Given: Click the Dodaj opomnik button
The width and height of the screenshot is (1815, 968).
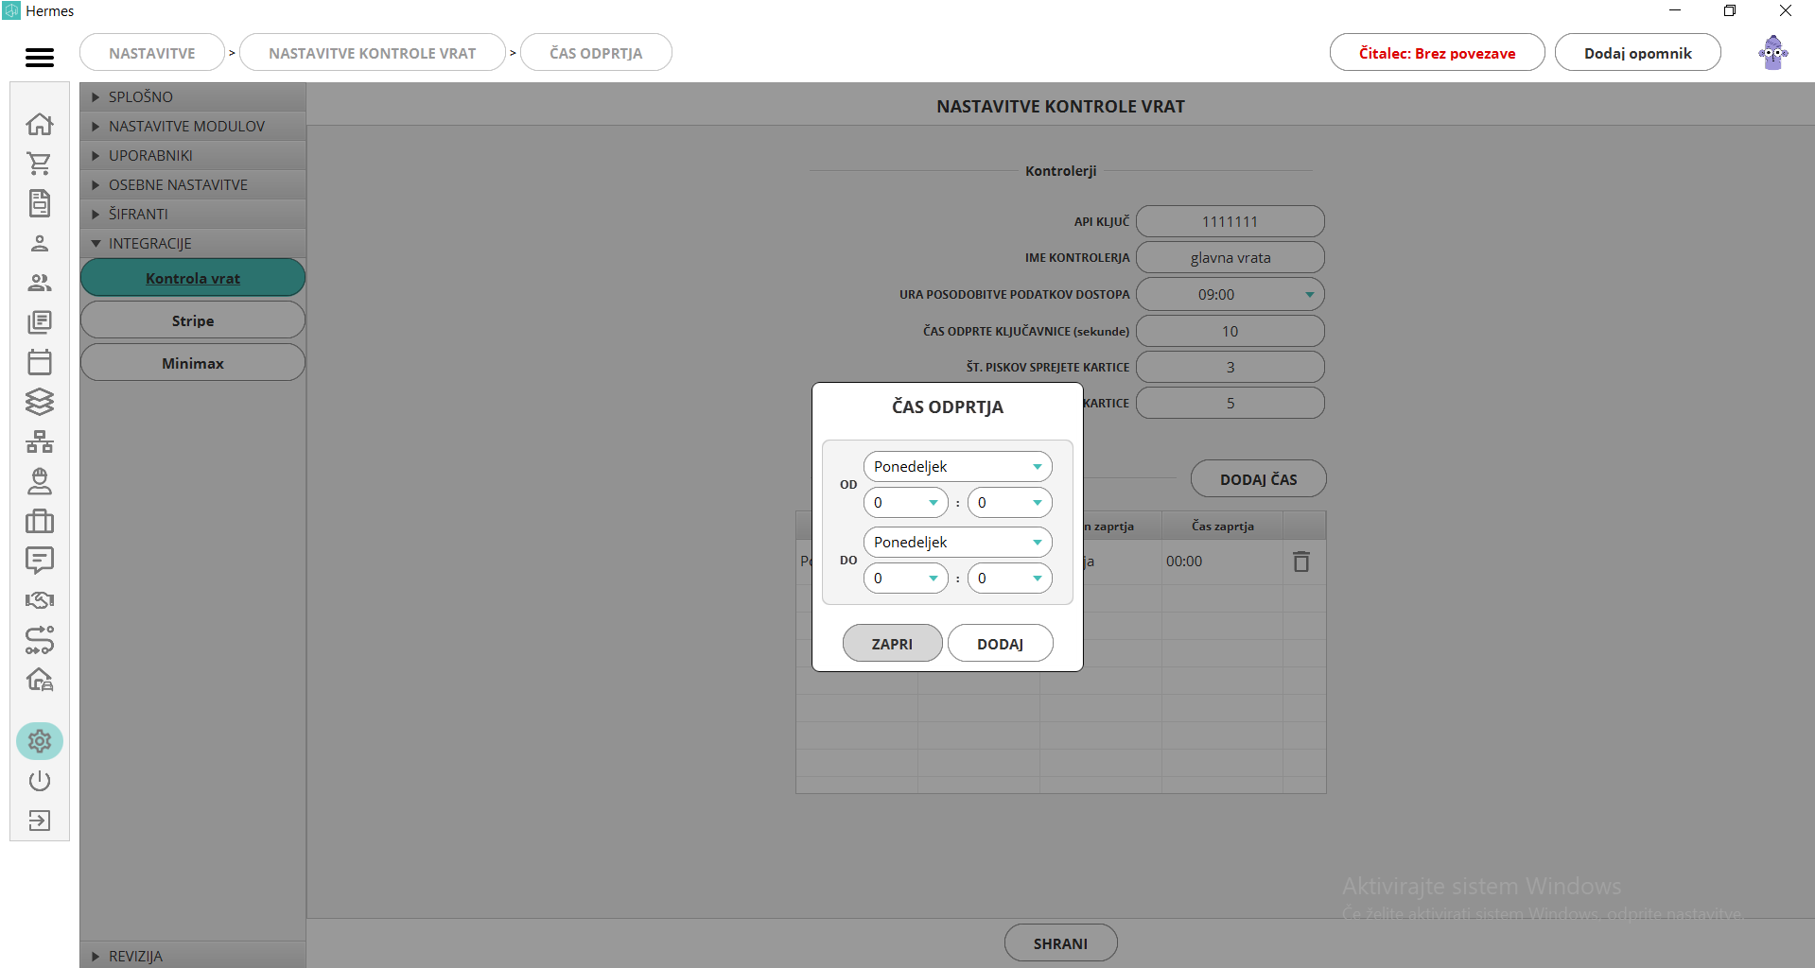Looking at the screenshot, I should (1637, 53).
